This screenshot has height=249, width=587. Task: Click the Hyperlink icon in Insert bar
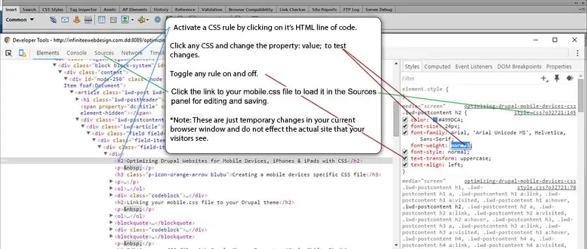tap(53, 20)
